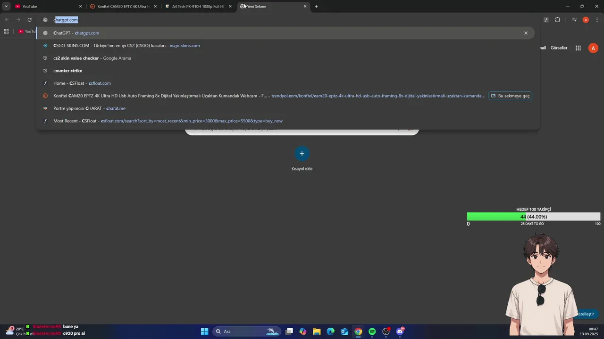This screenshot has height=339, width=604.
Task: Click the taskbar Ara search box
Action: tap(247, 331)
